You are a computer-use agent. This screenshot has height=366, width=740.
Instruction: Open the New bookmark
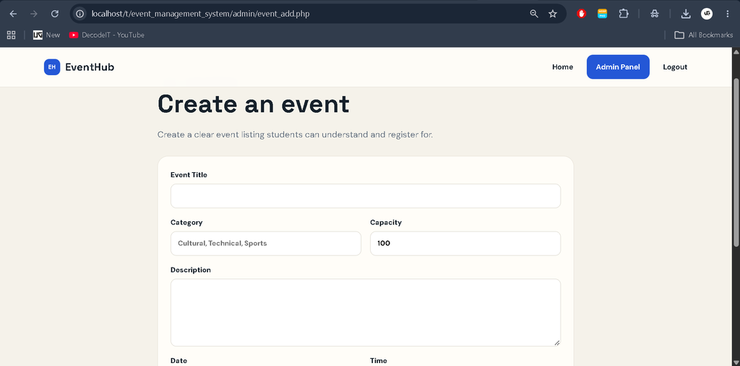(47, 35)
